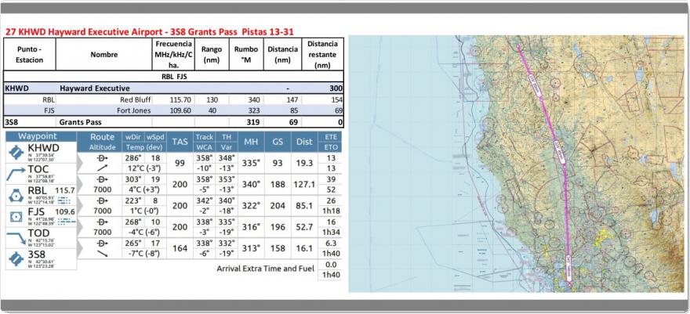Image resolution: width=690 pixels, height=314 pixels.
Task: Click the "Rango (nm)" column header
Action: [x=212, y=55]
